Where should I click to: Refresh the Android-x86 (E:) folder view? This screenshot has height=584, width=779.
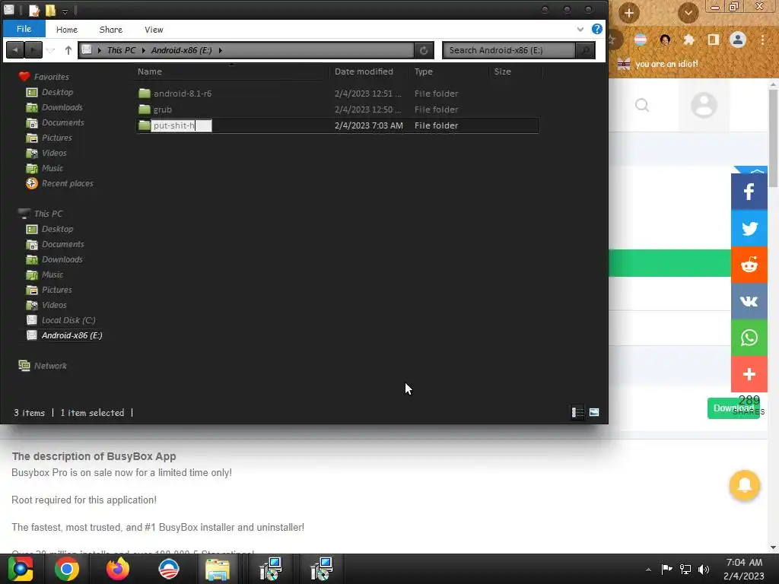(x=424, y=50)
